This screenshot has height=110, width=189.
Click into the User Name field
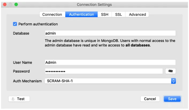pos(110,62)
